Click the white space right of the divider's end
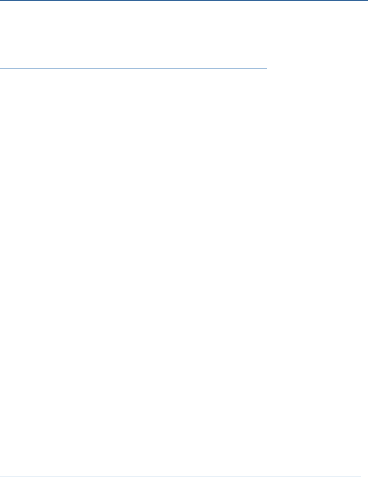 (317, 68)
